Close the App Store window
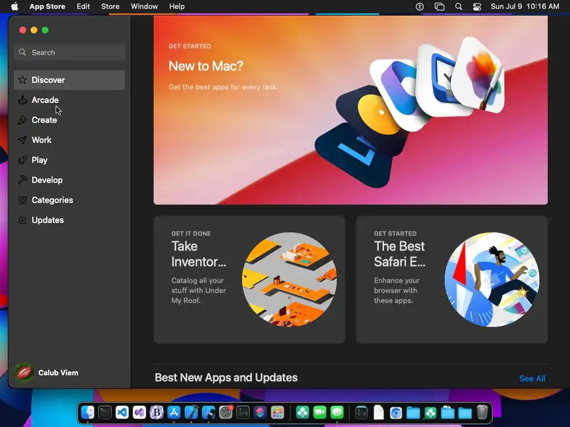The width and height of the screenshot is (570, 427). (22, 30)
